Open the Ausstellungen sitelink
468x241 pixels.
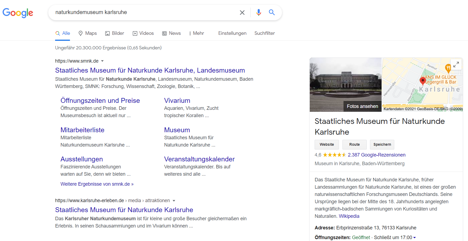[82, 159]
